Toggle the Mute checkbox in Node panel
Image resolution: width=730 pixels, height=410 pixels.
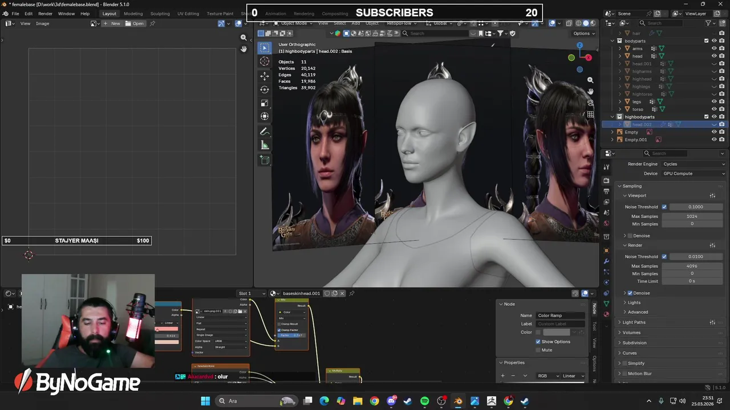538,350
